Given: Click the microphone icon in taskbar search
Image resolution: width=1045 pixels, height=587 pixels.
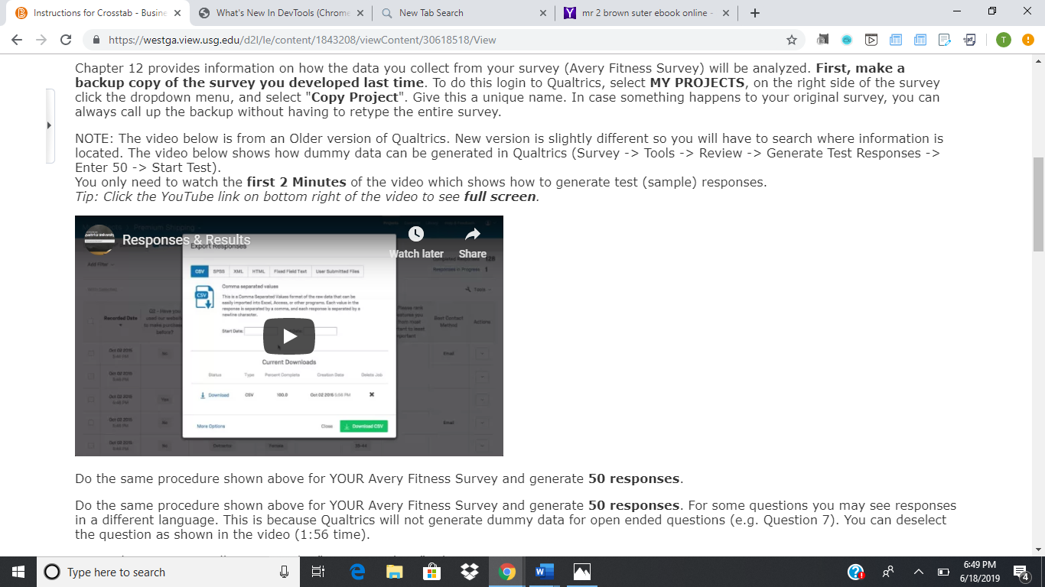Looking at the screenshot, I should (x=284, y=572).
